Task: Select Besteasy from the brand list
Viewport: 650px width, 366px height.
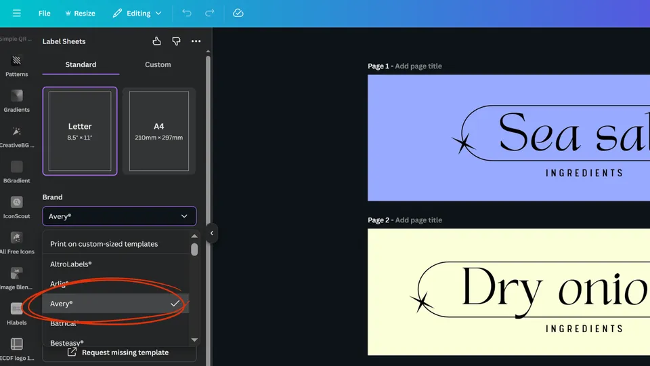Action: pos(116,342)
